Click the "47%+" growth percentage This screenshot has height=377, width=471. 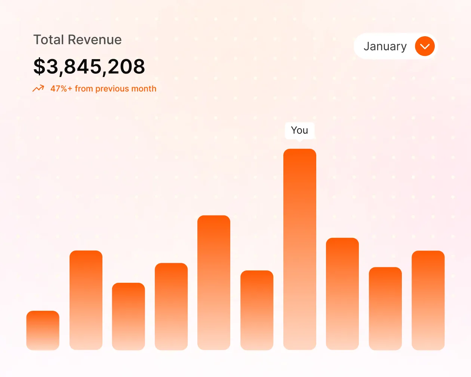pos(61,89)
